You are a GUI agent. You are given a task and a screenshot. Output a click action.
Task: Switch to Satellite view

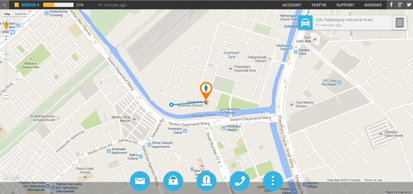pos(20,14)
